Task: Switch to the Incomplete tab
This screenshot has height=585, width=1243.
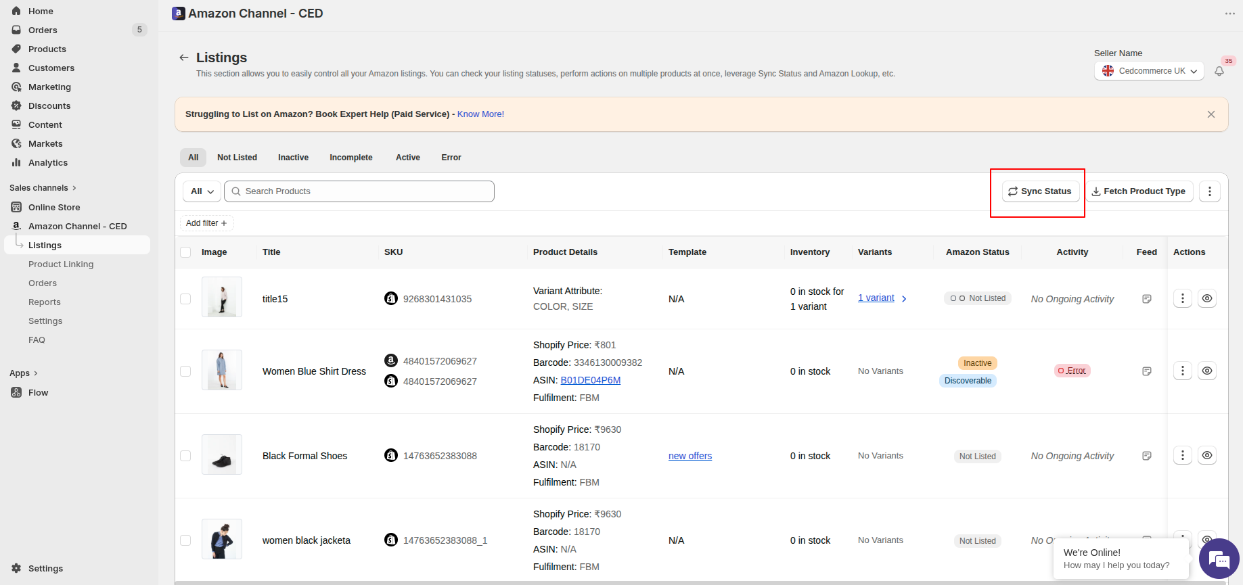Action: point(351,158)
